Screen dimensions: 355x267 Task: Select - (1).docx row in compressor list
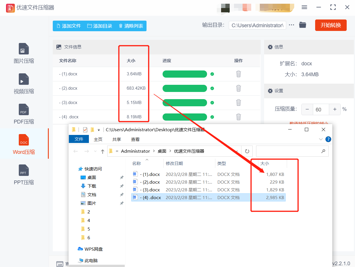point(156,74)
